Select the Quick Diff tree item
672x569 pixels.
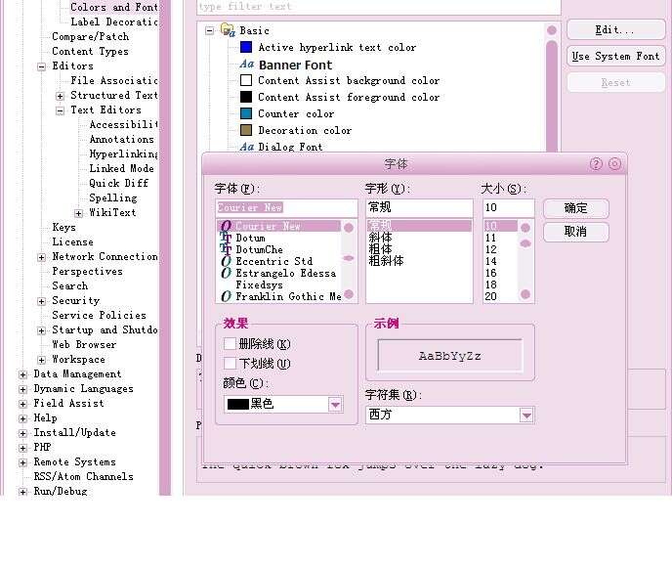pyautogui.click(x=119, y=183)
